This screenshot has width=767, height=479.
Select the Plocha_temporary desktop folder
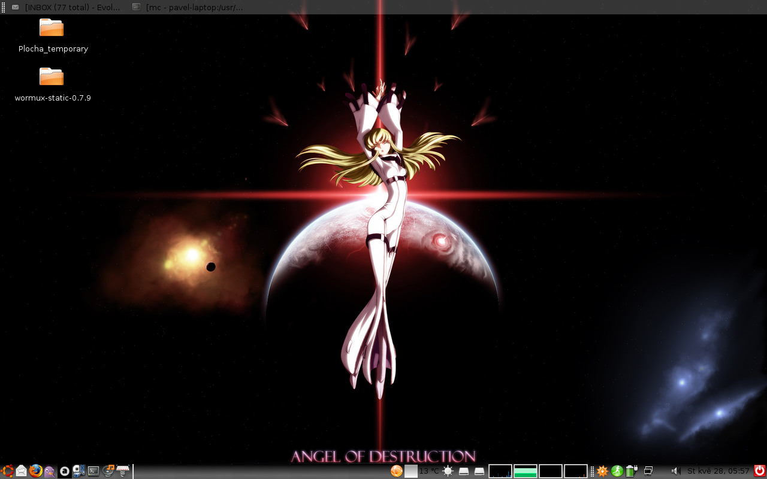tap(52, 28)
